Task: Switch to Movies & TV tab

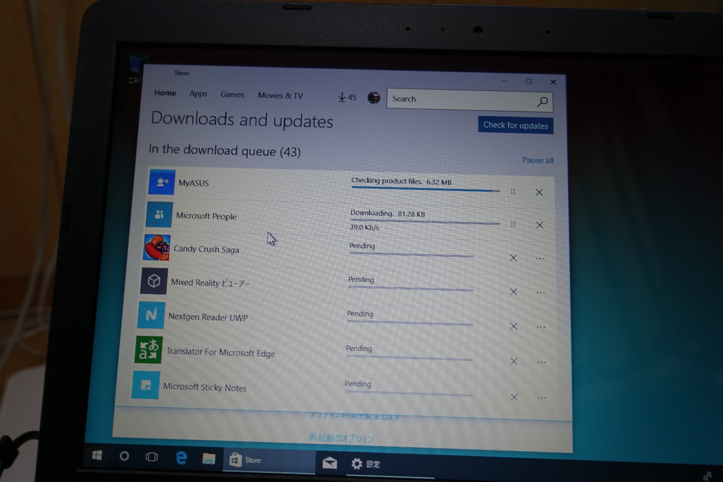Action: pos(280,95)
